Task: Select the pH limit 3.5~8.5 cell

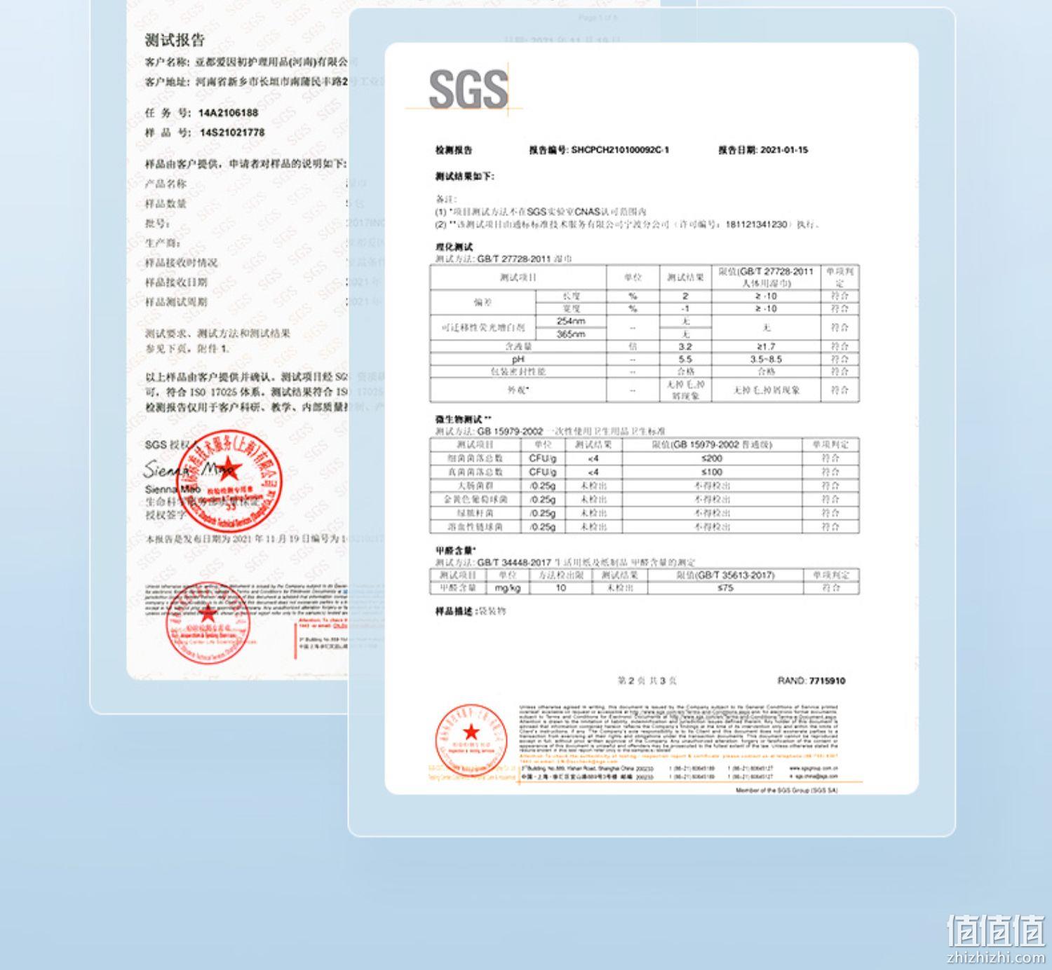Action: 766,359
